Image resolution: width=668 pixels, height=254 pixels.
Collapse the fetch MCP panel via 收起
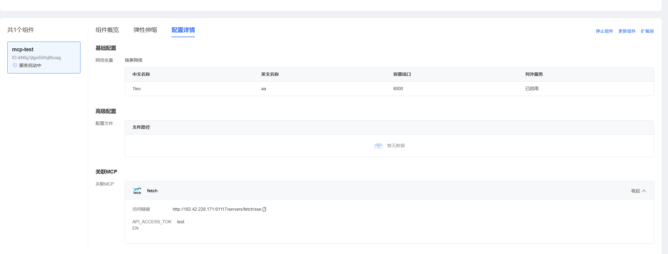point(636,191)
